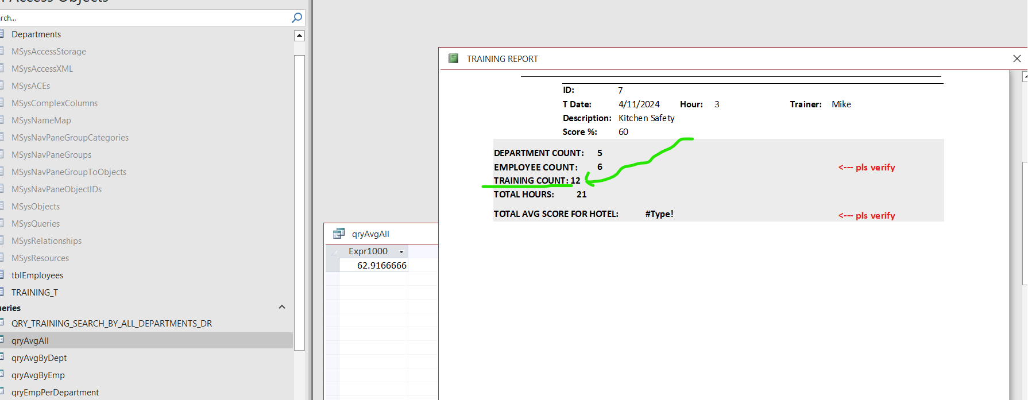Click the TOTAL HOURS value 21
The image size is (1028, 400).
(582, 195)
